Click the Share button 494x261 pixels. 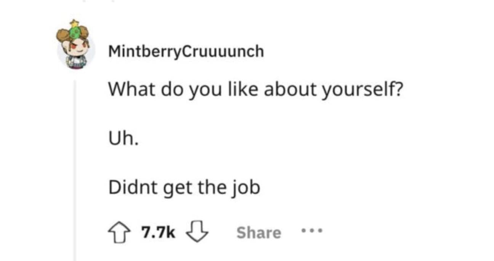pos(258,232)
